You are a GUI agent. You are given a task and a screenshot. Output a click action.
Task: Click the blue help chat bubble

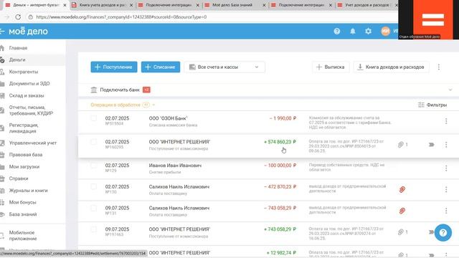click(x=443, y=232)
